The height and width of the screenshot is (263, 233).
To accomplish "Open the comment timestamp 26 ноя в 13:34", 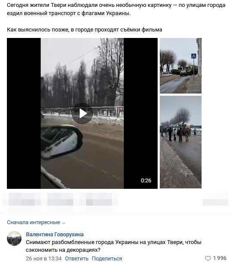I will click(x=44, y=258).
